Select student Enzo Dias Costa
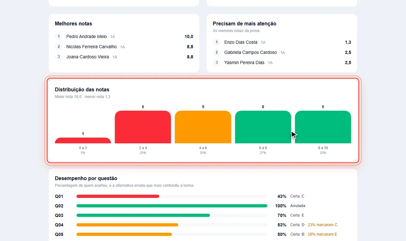406x241 pixels. tap(241, 42)
